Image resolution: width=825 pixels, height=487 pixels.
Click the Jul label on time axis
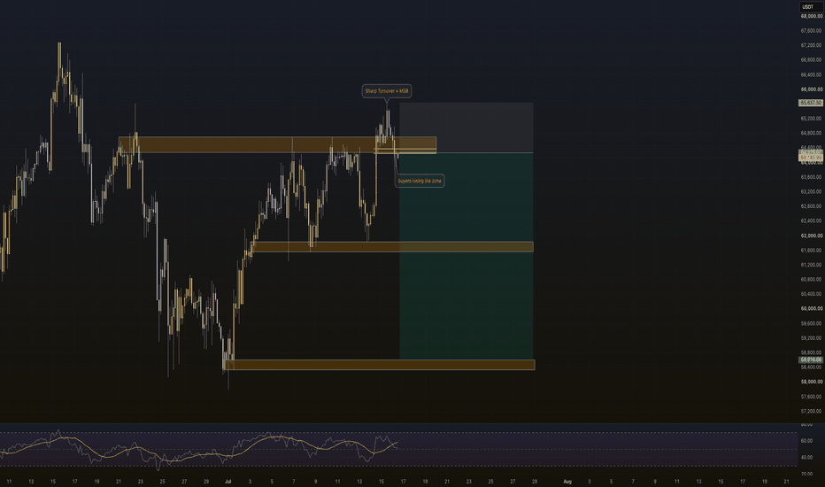pyautogui.click(x=227, y=481)
